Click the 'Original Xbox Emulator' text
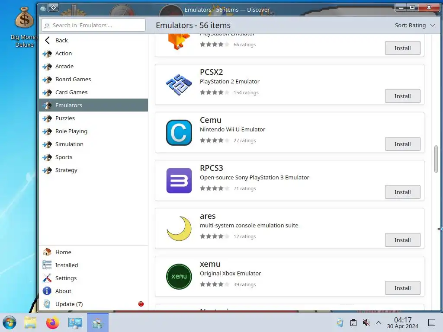This screenshot has height=332, width=443. point(230,274)
